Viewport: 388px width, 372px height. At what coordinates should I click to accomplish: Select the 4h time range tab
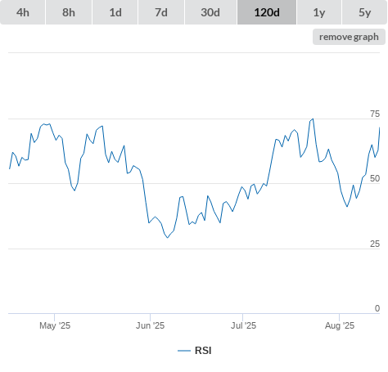tap(23, 12)
